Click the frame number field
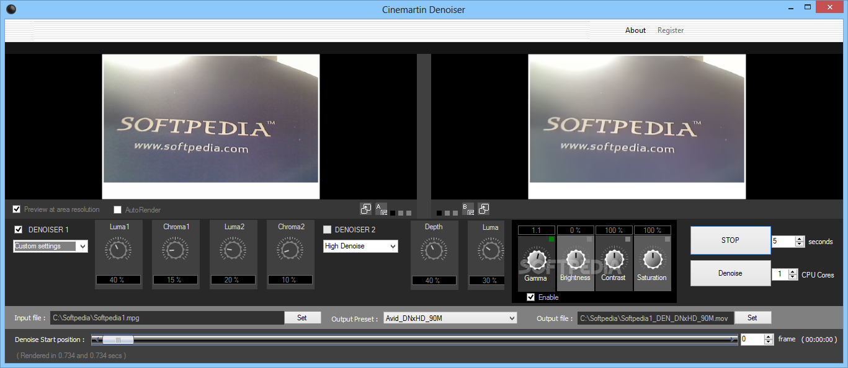 pyautogui.click(x=753, y=340)
